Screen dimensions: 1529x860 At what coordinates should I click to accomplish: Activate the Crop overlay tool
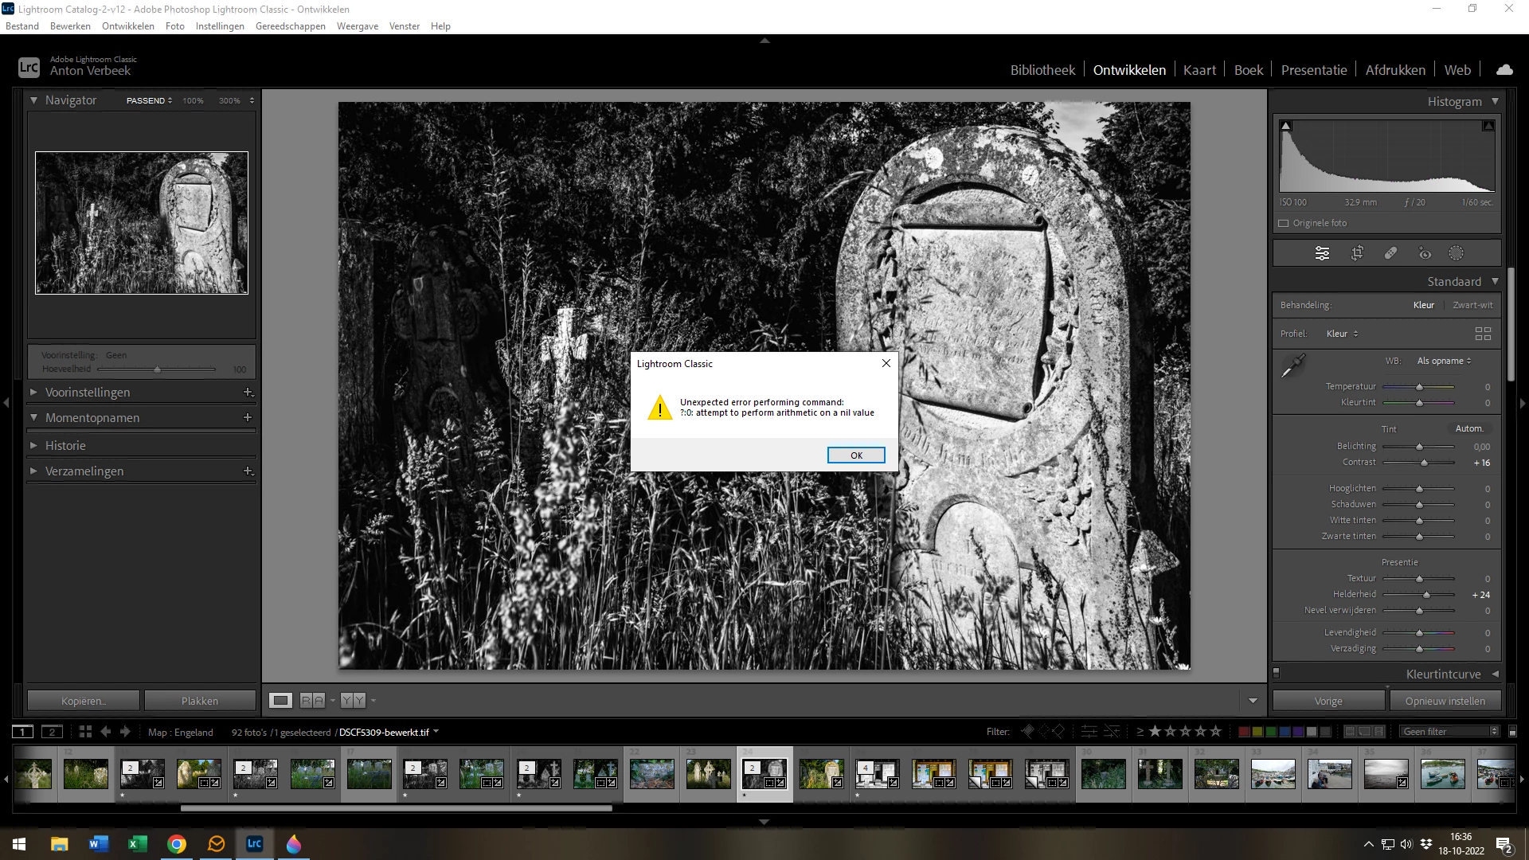coord(1357,253)
